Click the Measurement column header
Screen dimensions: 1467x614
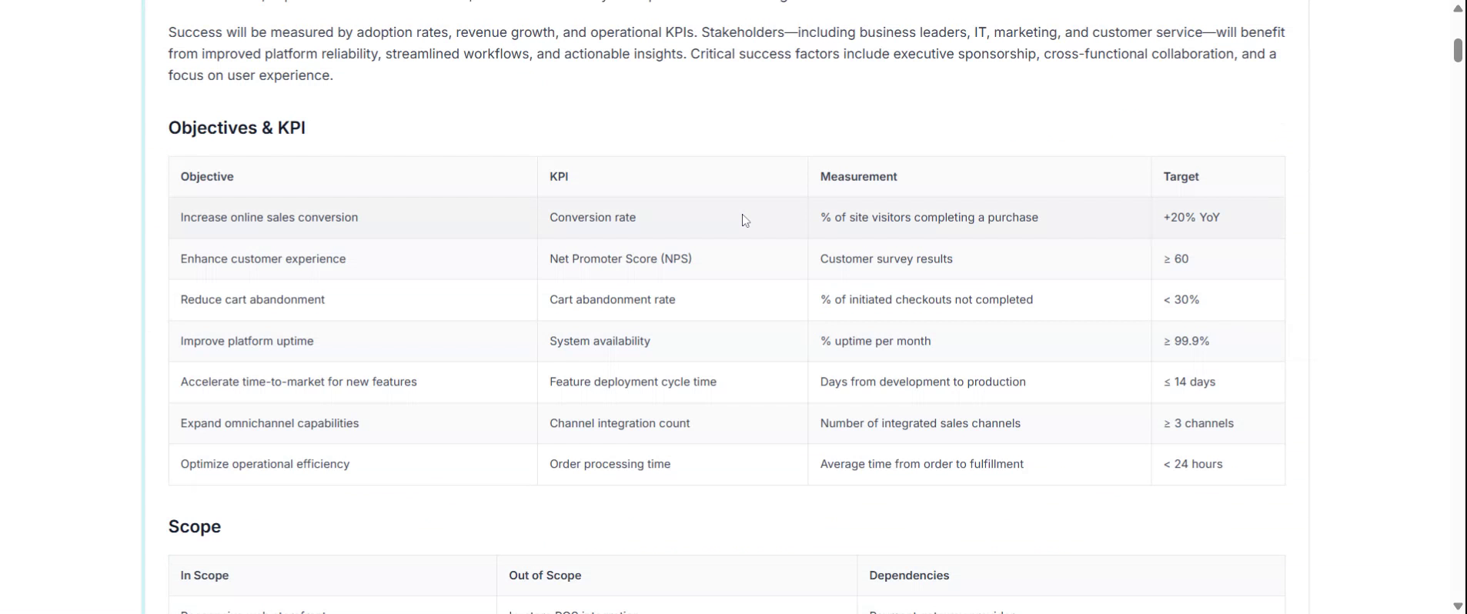[x=858, y=176]
